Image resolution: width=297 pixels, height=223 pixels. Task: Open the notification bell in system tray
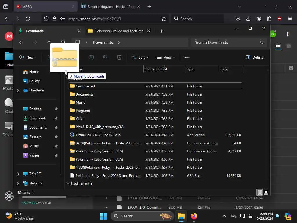click(x=278, y=216)
